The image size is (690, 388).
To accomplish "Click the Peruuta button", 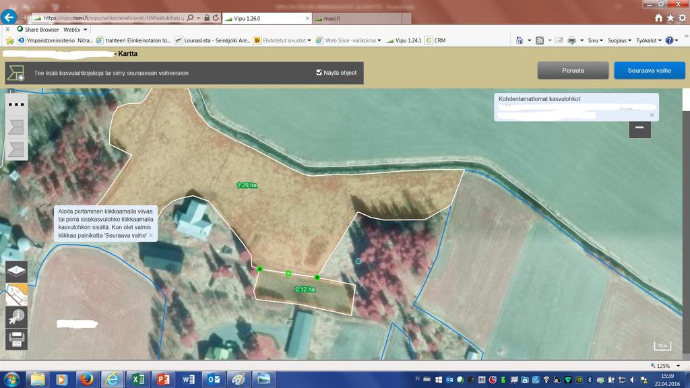I will click(x=573, y=70).
